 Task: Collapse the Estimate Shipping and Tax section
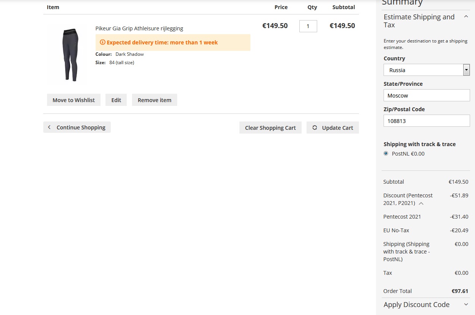tap(466, 17)
